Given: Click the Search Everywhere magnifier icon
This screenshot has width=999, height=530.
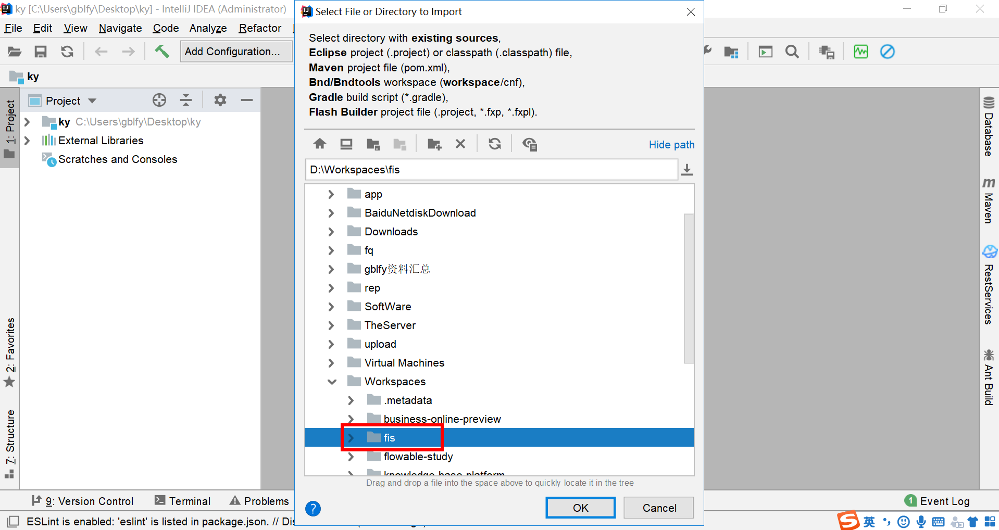Looking at the screenshot, I should pyautogui.click(x=792, y=52).
